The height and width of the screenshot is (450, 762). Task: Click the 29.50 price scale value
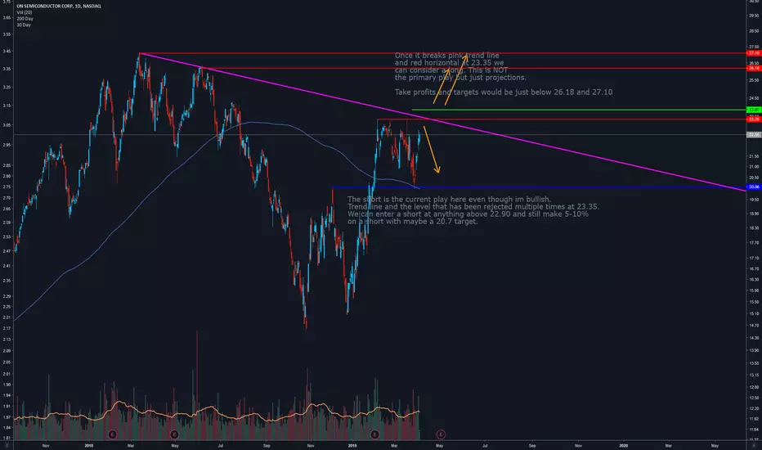[x=754, y=16]
